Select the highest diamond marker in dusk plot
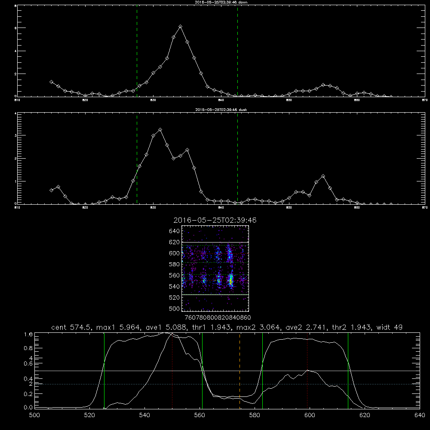Viewport: 430px width, 430px height. pos(160,130)
